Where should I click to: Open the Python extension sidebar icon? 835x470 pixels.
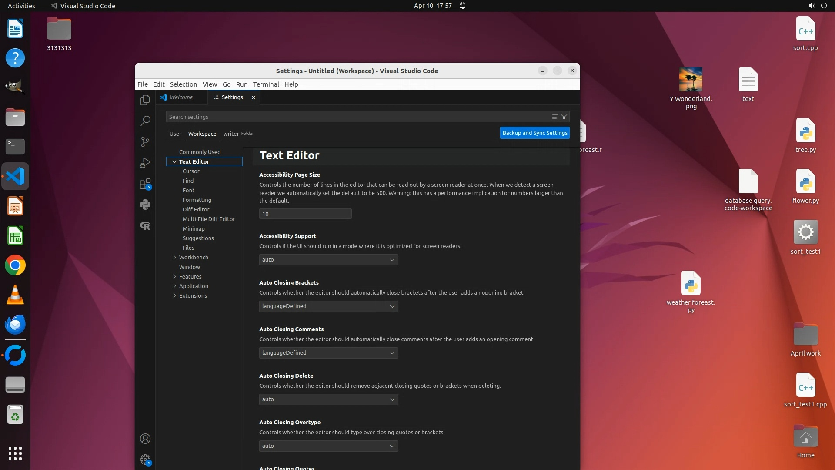[x=145, y=205]
